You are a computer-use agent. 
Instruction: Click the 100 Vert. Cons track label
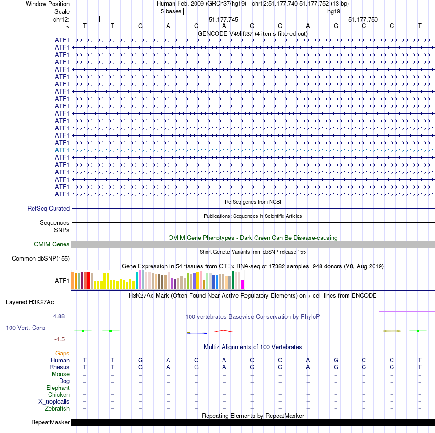click(26, 328)
